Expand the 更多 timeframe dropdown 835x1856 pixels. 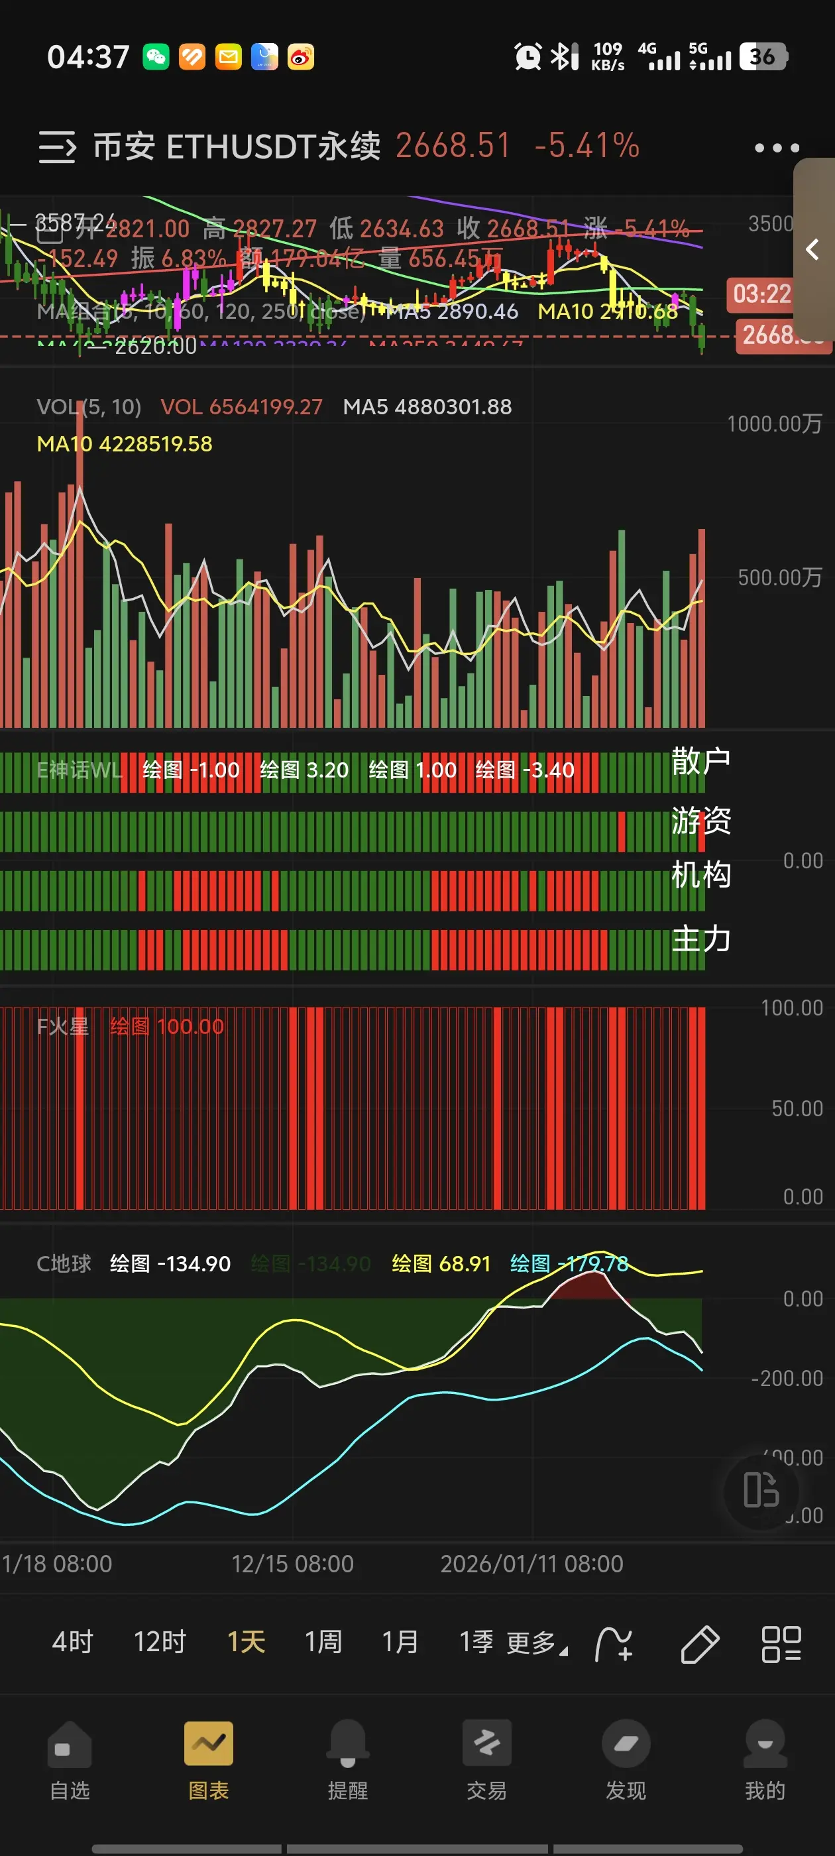(537, 1643)
